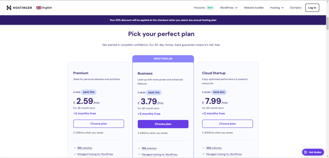
Task: Click the NEW badge beside Horizons
Action: pyautogui.click(x=210, y=8)
